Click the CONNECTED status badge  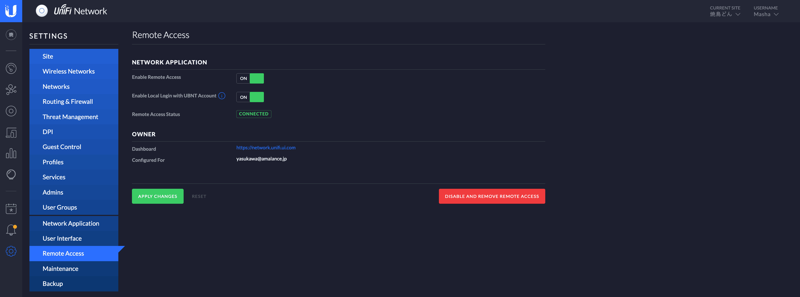[x=254, y=114]
